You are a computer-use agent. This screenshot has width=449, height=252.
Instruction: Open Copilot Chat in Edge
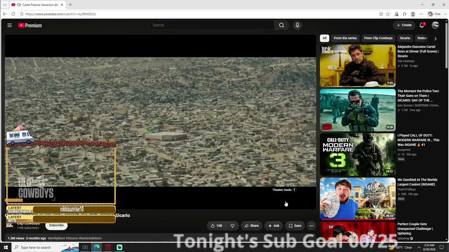click(434, 14)
